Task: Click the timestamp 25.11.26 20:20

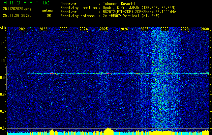Action: 17,16
